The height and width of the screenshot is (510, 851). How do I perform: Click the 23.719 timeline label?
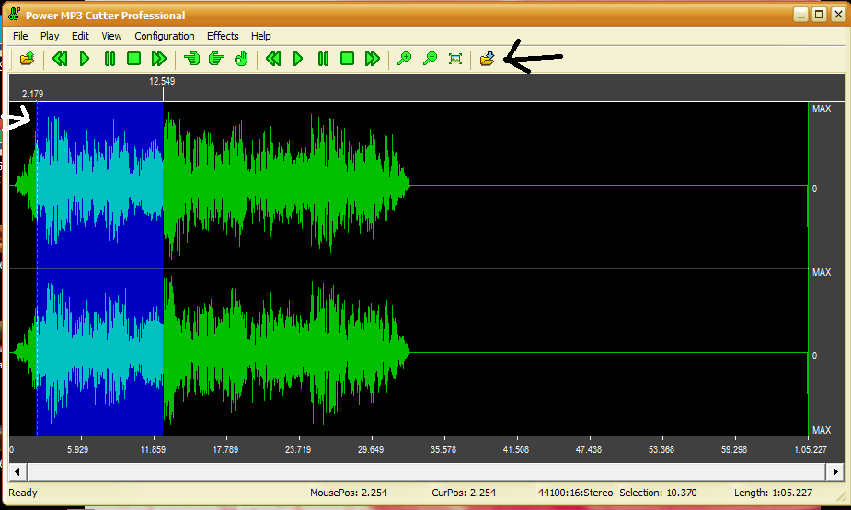coord(298,449)
